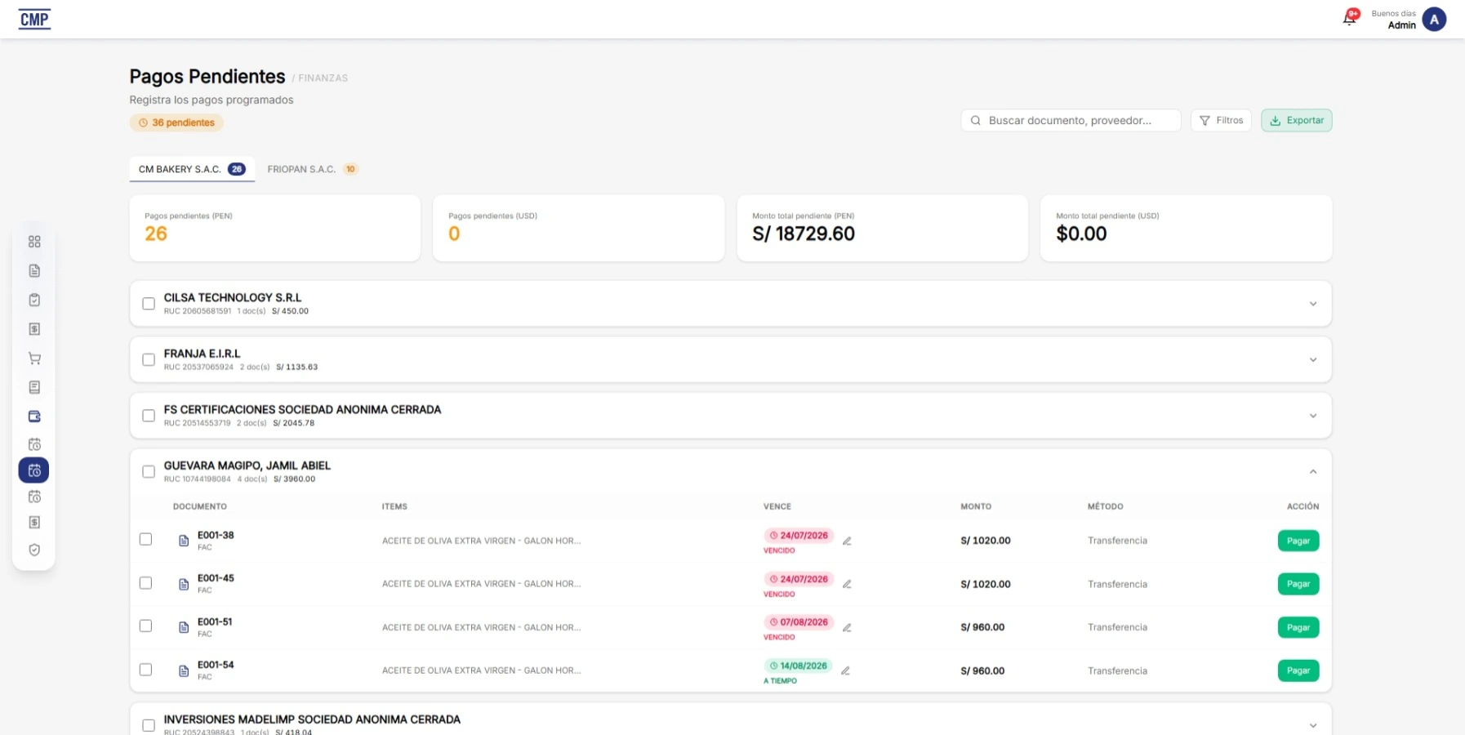Collapse the GUEVARA MAGIPO group chevron
The image size is (1465, 735).
[x=1313, y=471]
